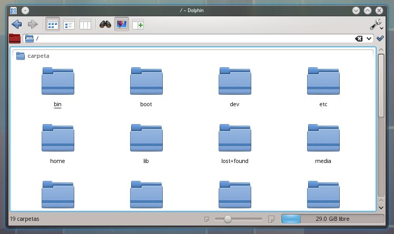
Task: Select the etc folder icon
Action: [x=323, y=81]
